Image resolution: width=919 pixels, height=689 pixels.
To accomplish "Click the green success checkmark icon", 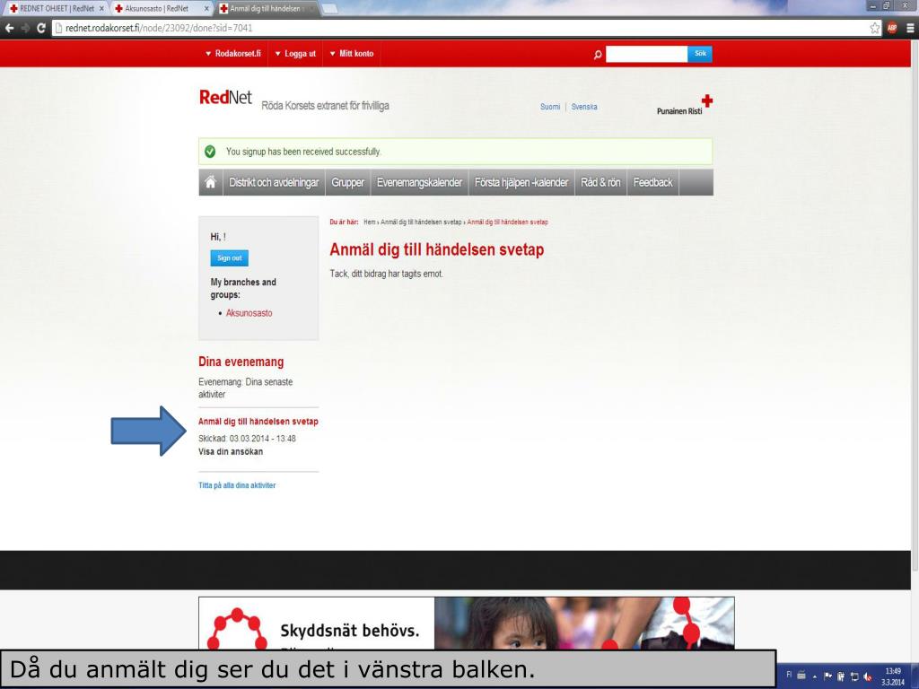I will (210, 152).
